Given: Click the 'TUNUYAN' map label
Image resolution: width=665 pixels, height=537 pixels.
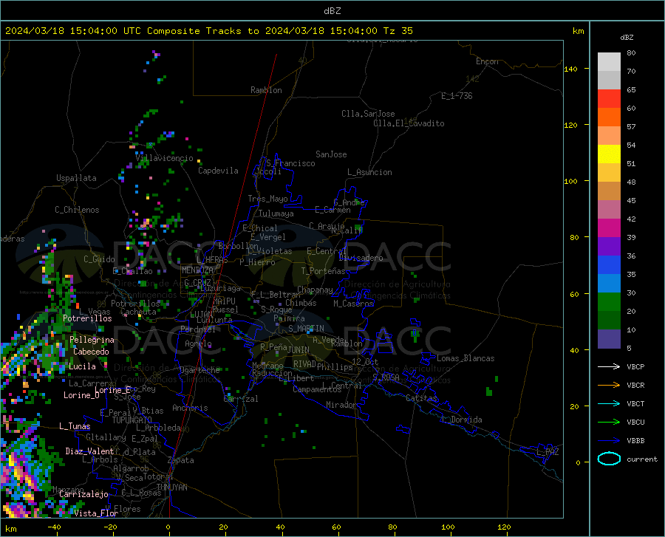Looking at the screenshot, I should (171, 488).
